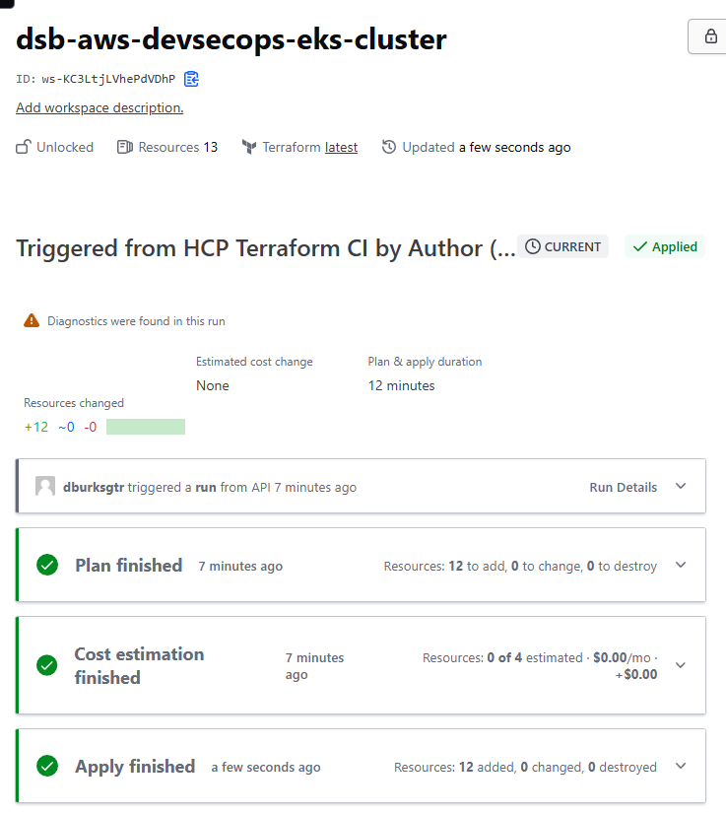This screenshot has height=815, width=726.
Task: Click the Apply finished green checkmark
Action: [47, 767]
